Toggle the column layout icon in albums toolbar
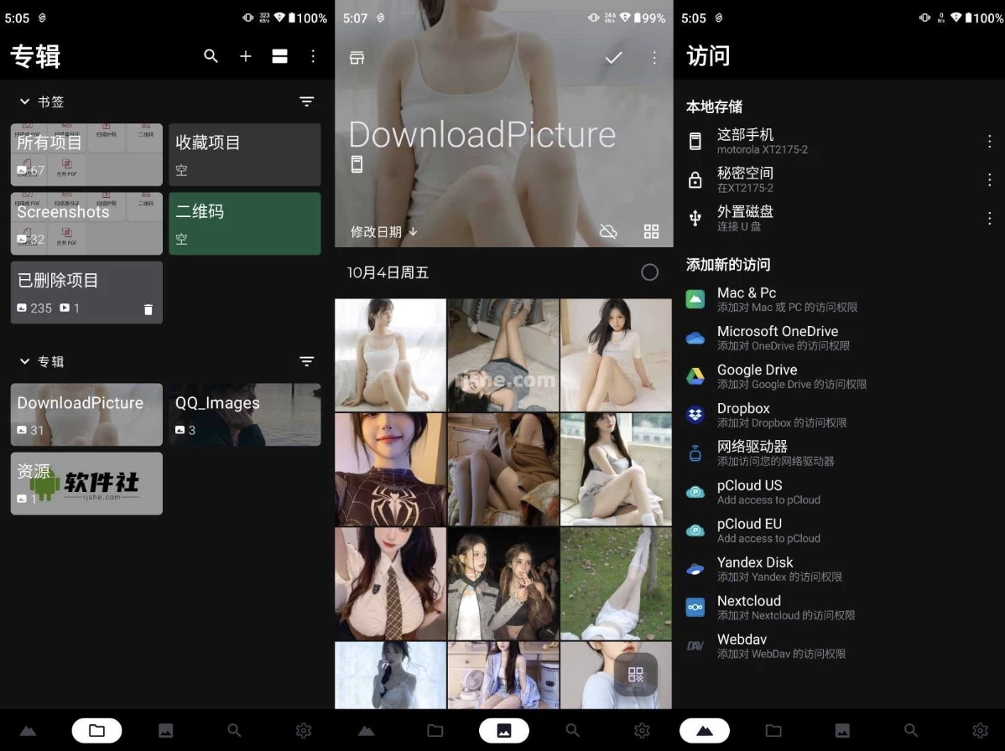The width and height of the screenshot is (1005, 751). (x=279, y=56)
